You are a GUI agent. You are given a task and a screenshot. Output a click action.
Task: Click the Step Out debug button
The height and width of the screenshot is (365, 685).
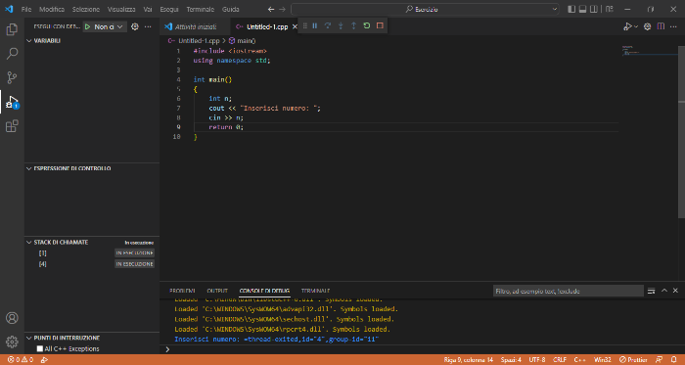click(354, 26)
